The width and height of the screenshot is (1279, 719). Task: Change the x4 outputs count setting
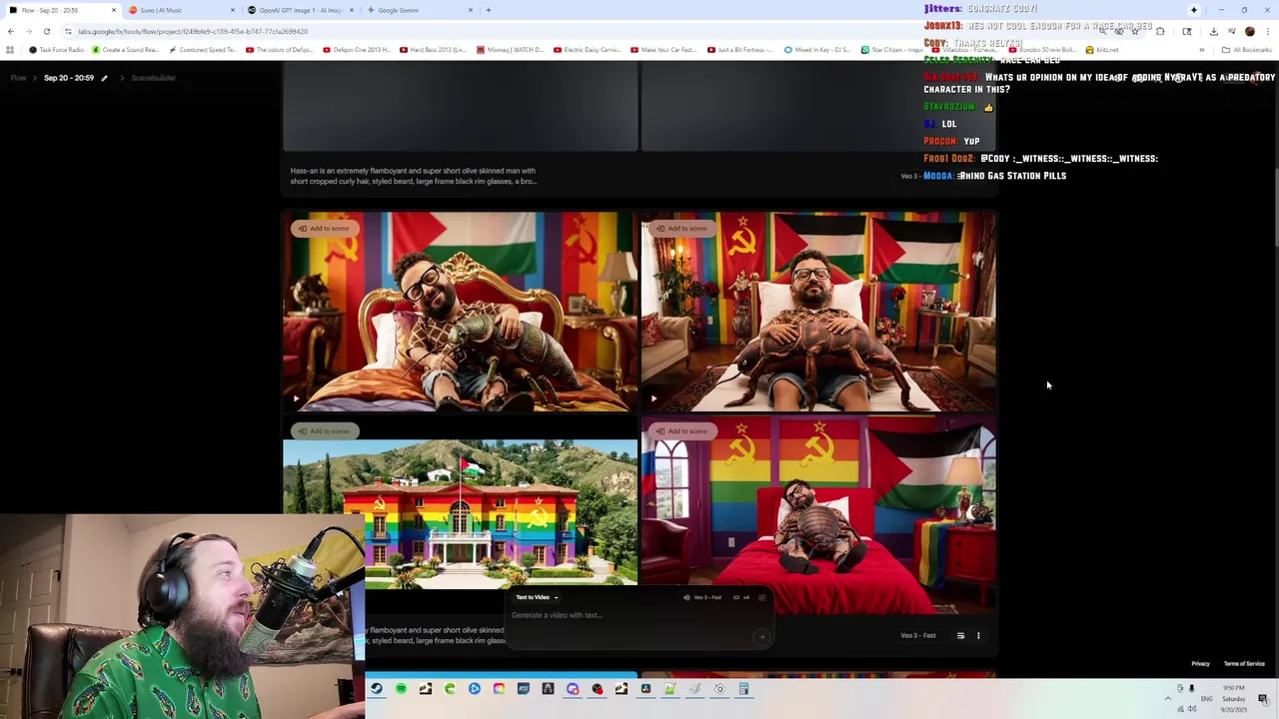click(741, 597)
